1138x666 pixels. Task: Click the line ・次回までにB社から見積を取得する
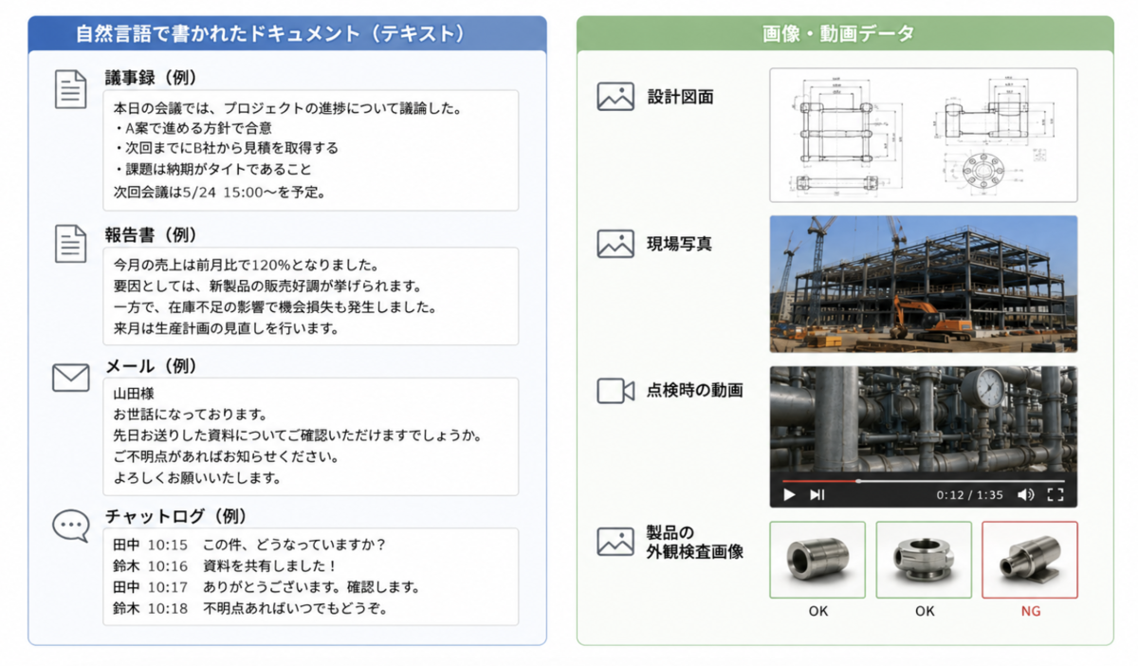[x=226, y=149]
